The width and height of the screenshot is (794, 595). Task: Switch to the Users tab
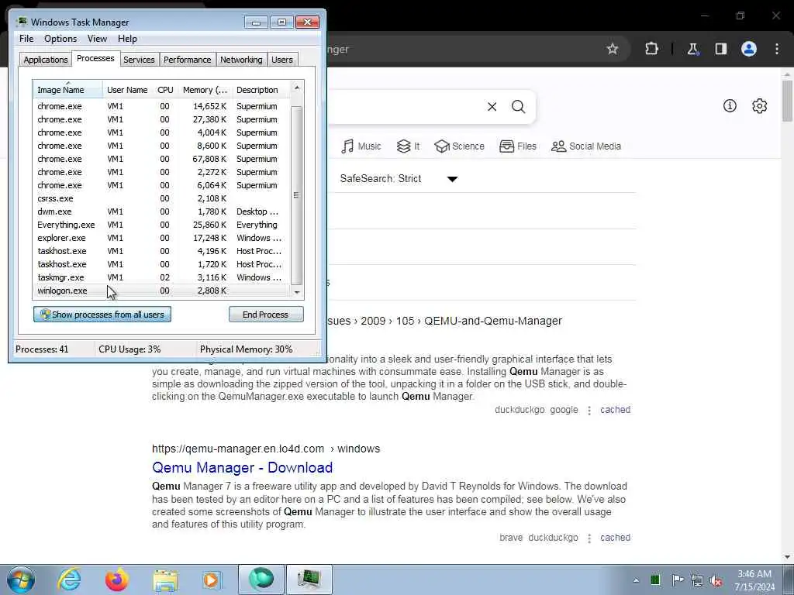click(282, 60)
